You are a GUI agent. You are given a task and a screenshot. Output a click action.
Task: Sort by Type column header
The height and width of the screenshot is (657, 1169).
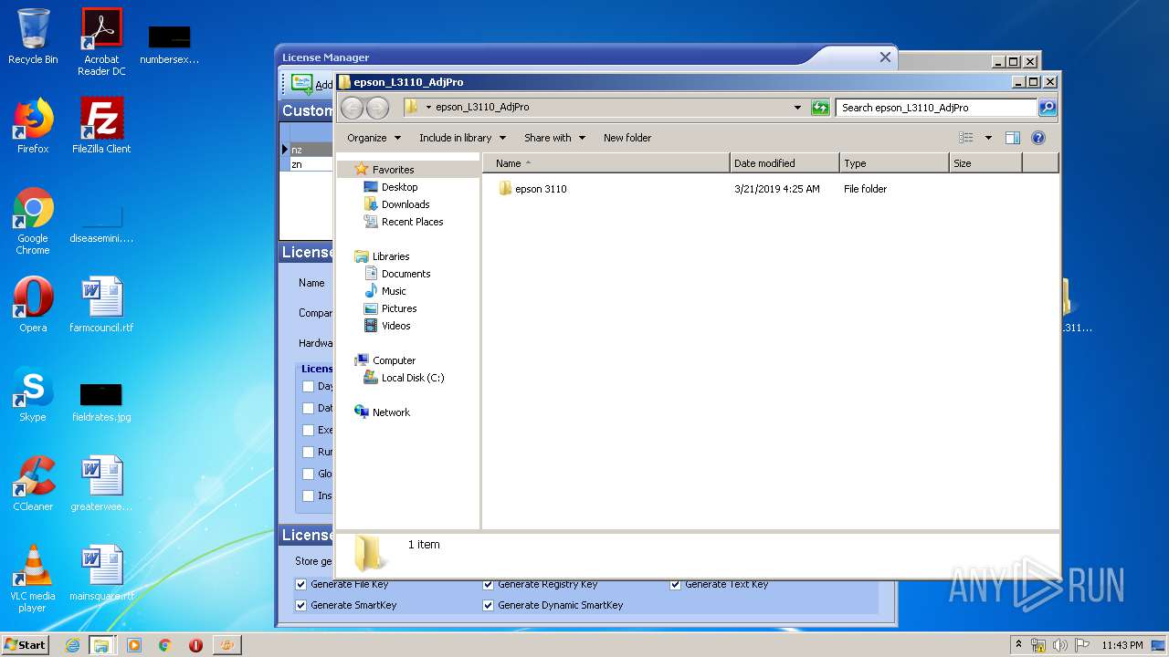click(894, 163)
